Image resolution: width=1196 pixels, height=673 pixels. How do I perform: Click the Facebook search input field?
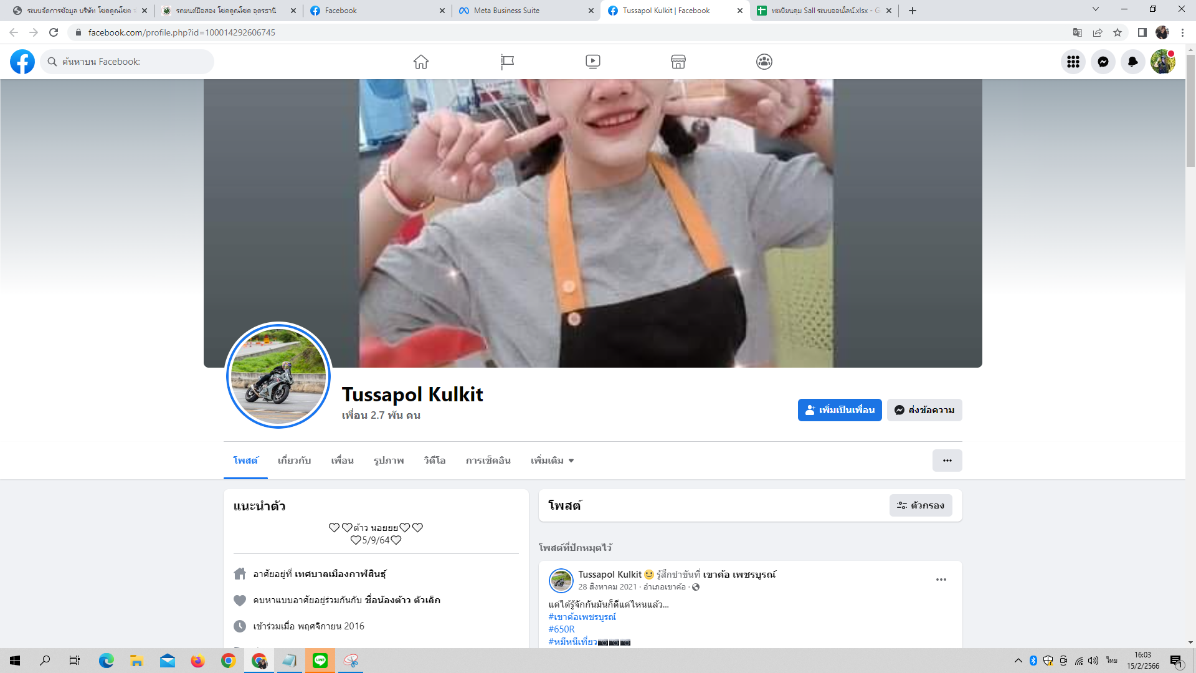tap(134, 62)
